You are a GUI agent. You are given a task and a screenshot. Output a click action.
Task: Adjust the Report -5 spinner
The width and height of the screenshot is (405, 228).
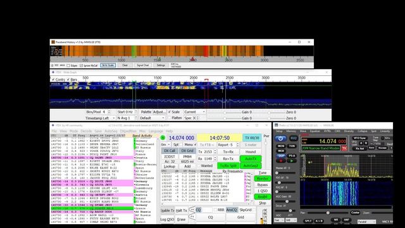(x=238, y=145)
